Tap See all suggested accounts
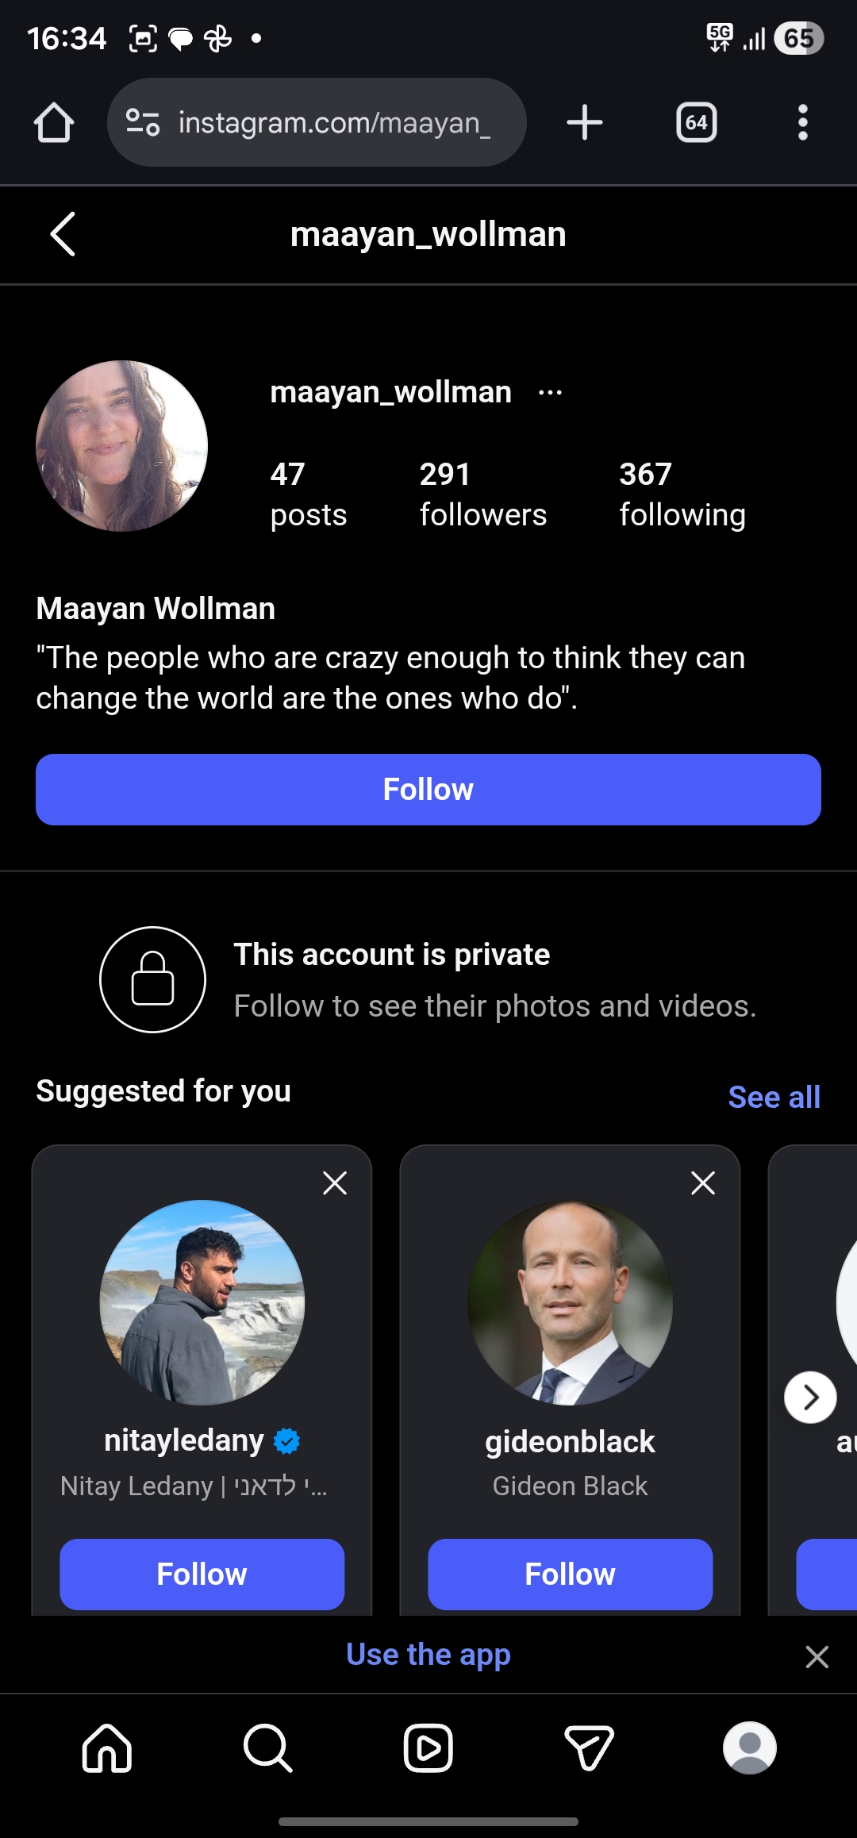 point(774,1097)
